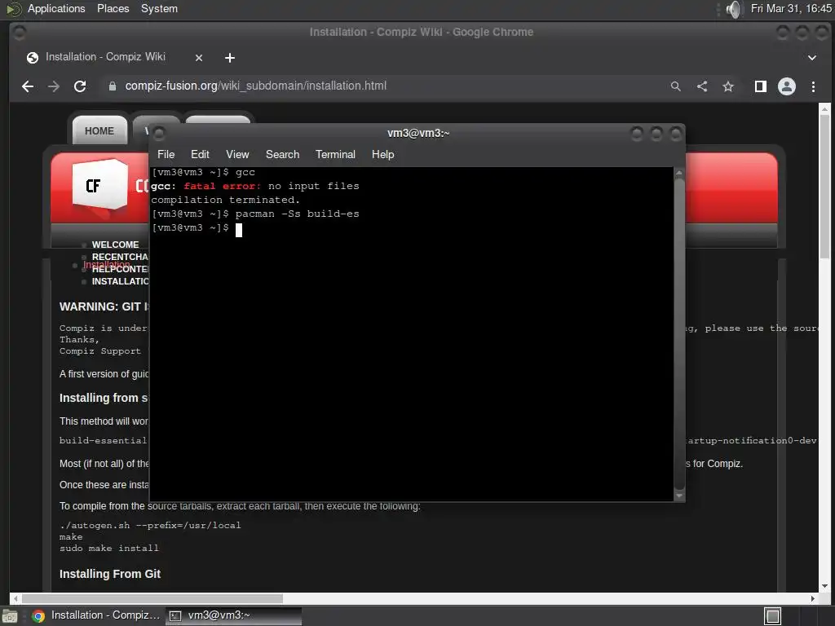This screenshot has height=626, width=835.
Task: Click show desktop icon in bottom panel
Action: click(10, 616)
